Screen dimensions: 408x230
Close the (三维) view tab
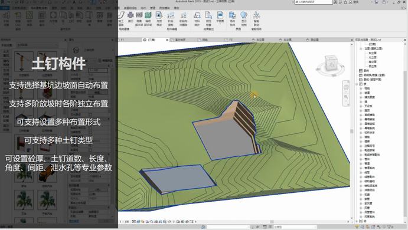pos(167,40)
